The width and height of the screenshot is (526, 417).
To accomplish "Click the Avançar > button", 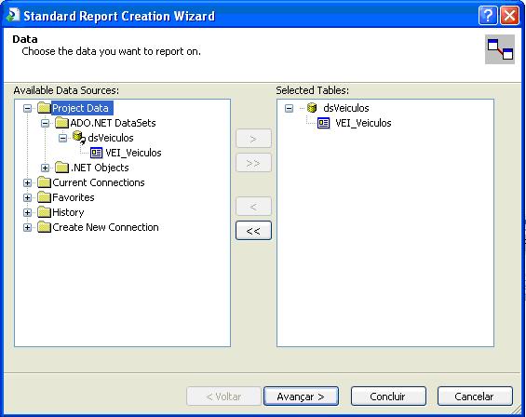I will click(x=301, y=397).
